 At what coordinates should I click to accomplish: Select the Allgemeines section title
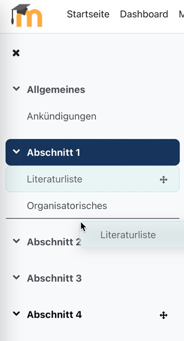click(56, 90)
